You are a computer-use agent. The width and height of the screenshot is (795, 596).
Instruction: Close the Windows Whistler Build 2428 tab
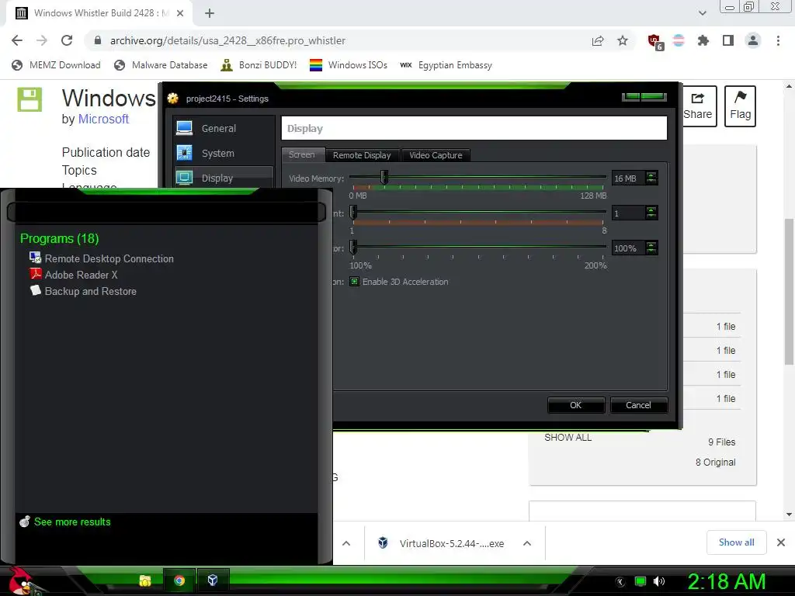tap(180, 13)
